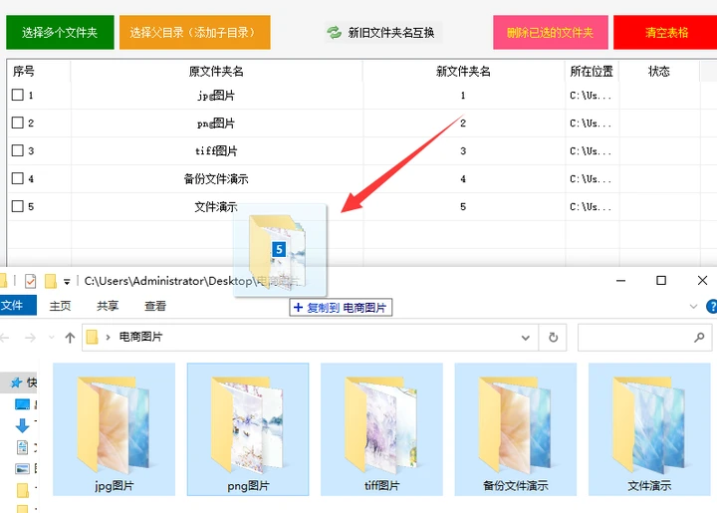Click refresh icon beside address bar
This screenshot has height=513, width=717.
(x=553, y=338)
